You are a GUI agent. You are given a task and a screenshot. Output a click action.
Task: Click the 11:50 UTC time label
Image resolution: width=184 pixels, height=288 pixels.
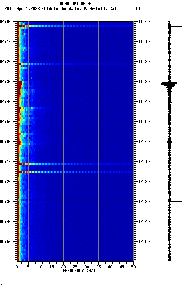click(144, 122)
